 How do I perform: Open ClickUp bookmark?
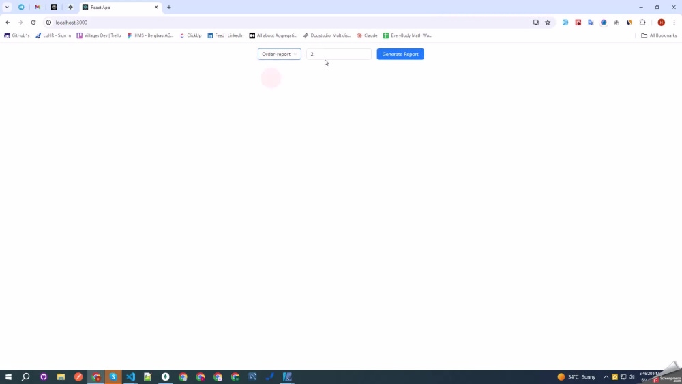(x=190, y=35)
